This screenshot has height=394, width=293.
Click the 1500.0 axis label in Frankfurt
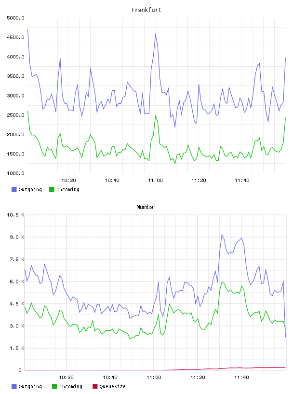pos(15,154)
